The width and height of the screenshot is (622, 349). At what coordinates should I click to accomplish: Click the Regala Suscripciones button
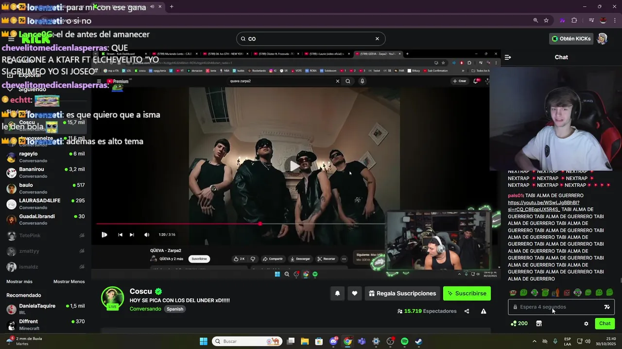point(402,293)
